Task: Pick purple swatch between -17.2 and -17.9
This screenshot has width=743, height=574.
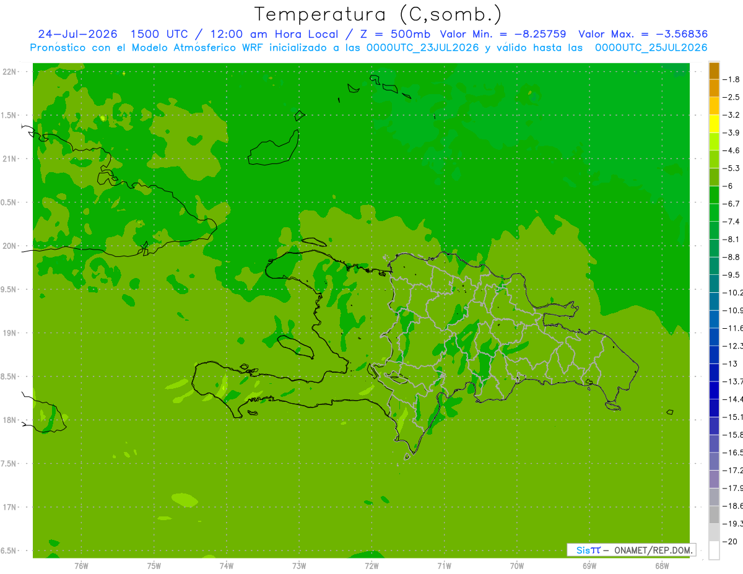Action: pos(714,479)
